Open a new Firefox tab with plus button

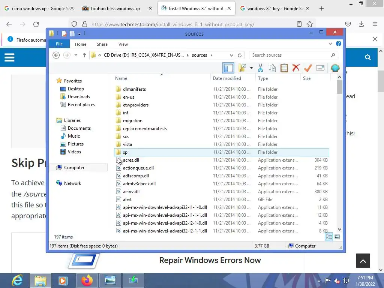321,9
